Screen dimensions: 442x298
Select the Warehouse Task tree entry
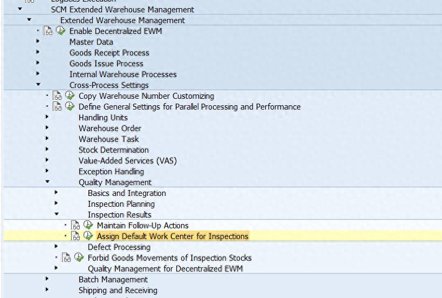(108, 139)
